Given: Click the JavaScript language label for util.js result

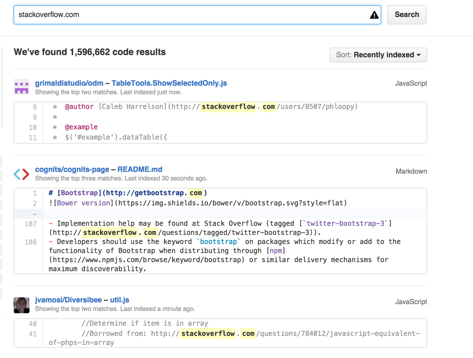Looking at the screenshot, I should point(411,302).
